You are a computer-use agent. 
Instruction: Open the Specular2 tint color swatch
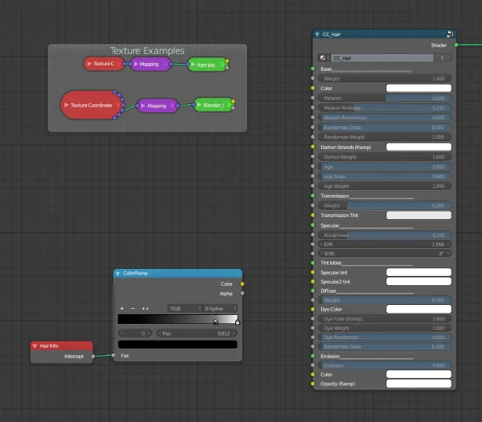click(x=419, y=282)
